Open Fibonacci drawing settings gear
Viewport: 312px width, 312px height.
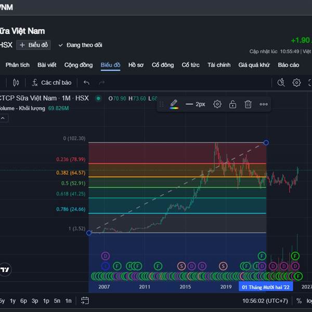tap(217, 104)
